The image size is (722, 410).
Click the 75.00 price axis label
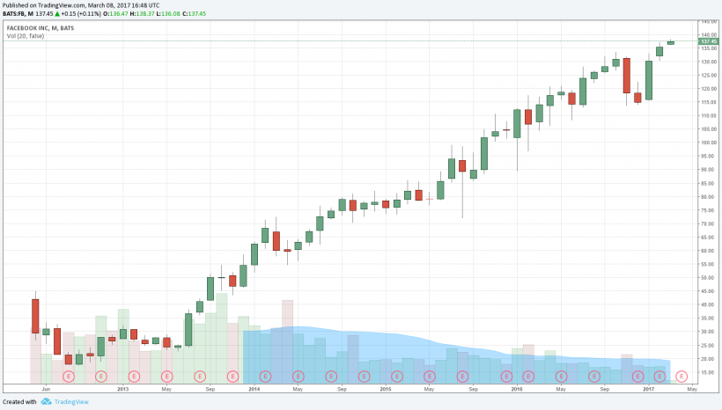click(708, 210)
